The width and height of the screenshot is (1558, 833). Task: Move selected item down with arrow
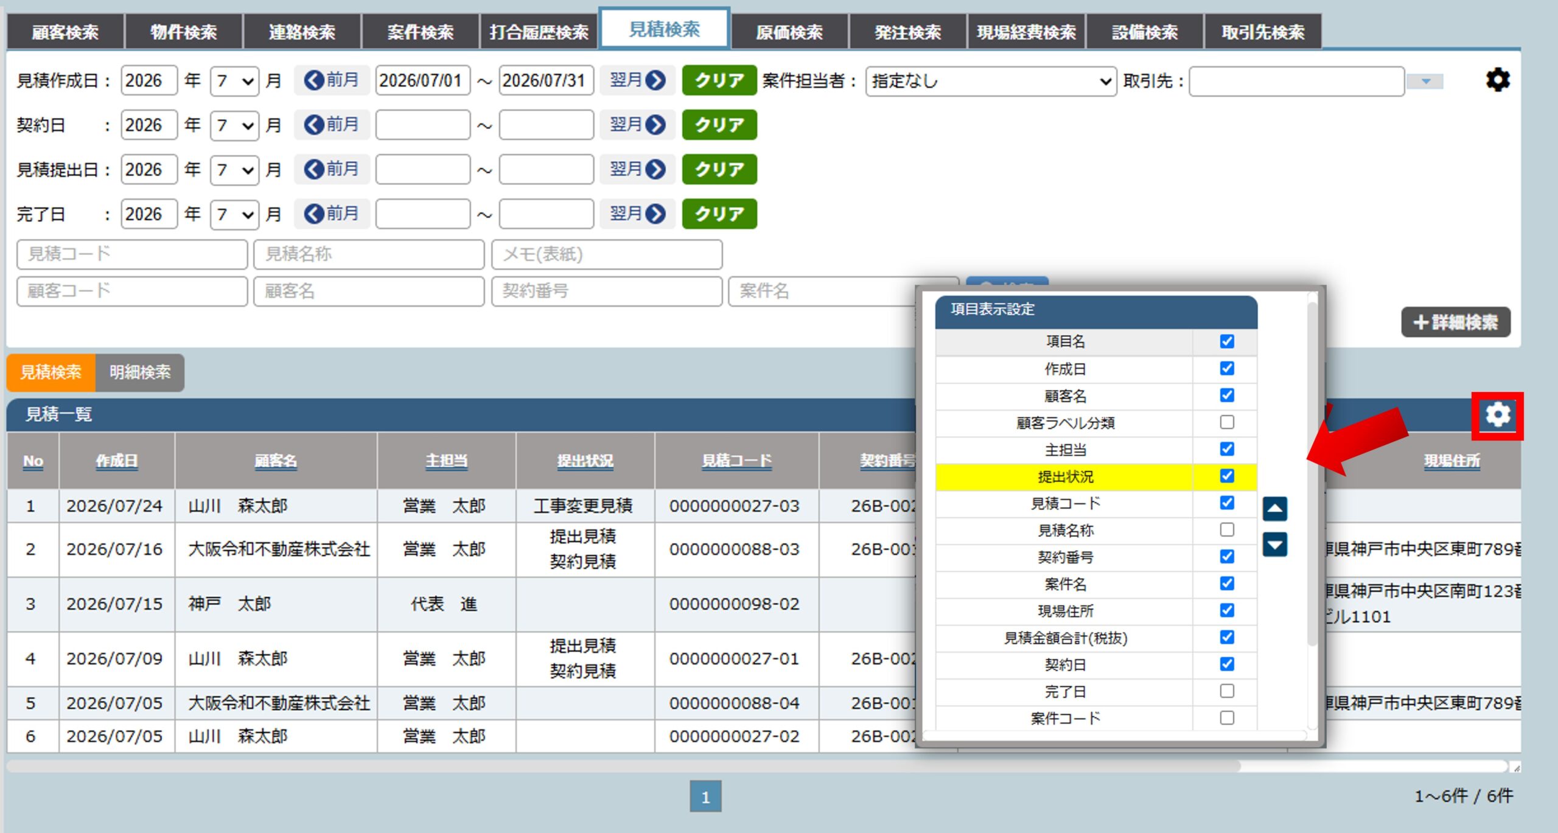1274,545
